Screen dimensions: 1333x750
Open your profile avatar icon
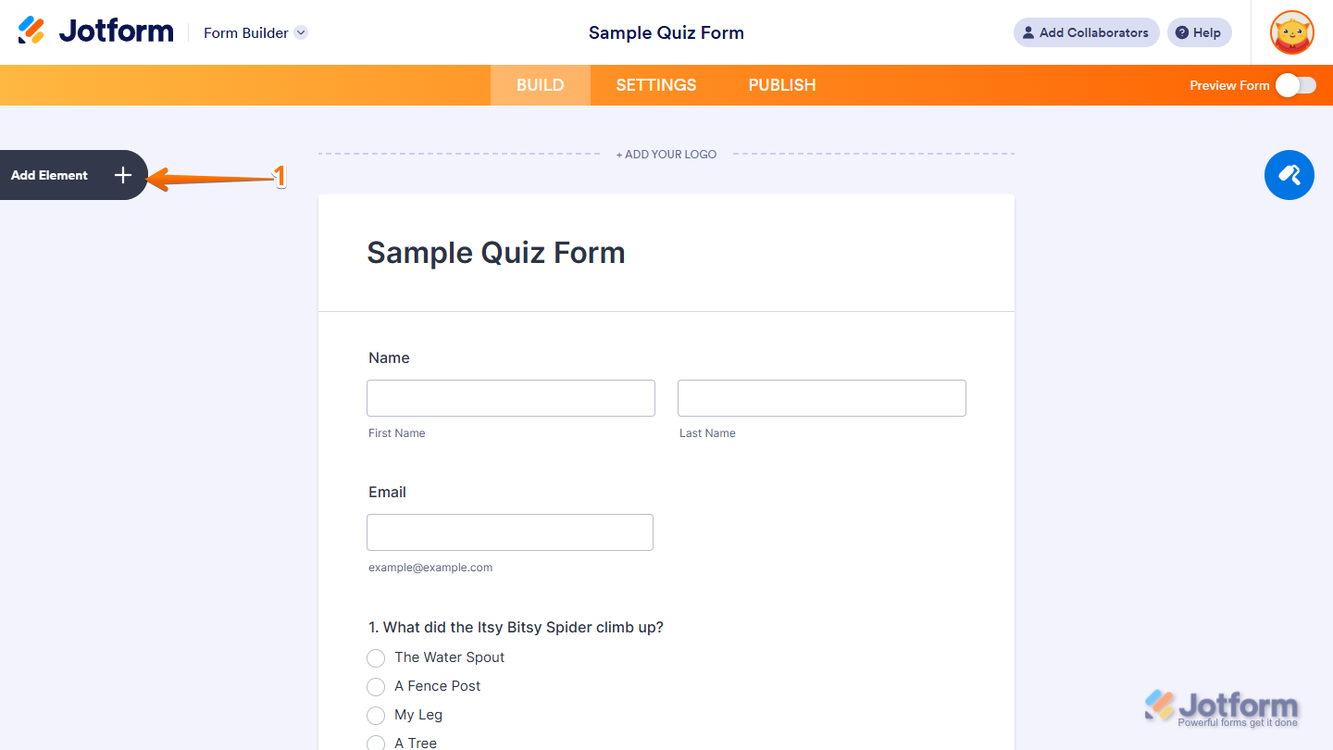[1291, 32]
